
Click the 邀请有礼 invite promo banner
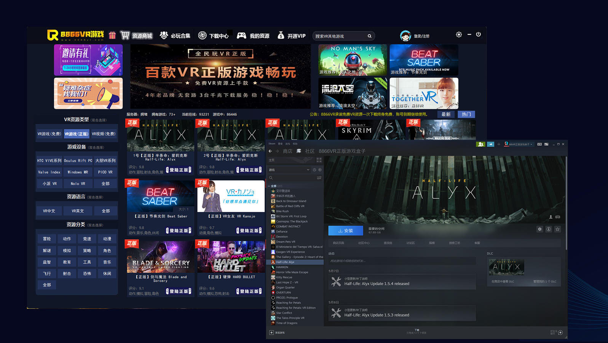(88, 60)
